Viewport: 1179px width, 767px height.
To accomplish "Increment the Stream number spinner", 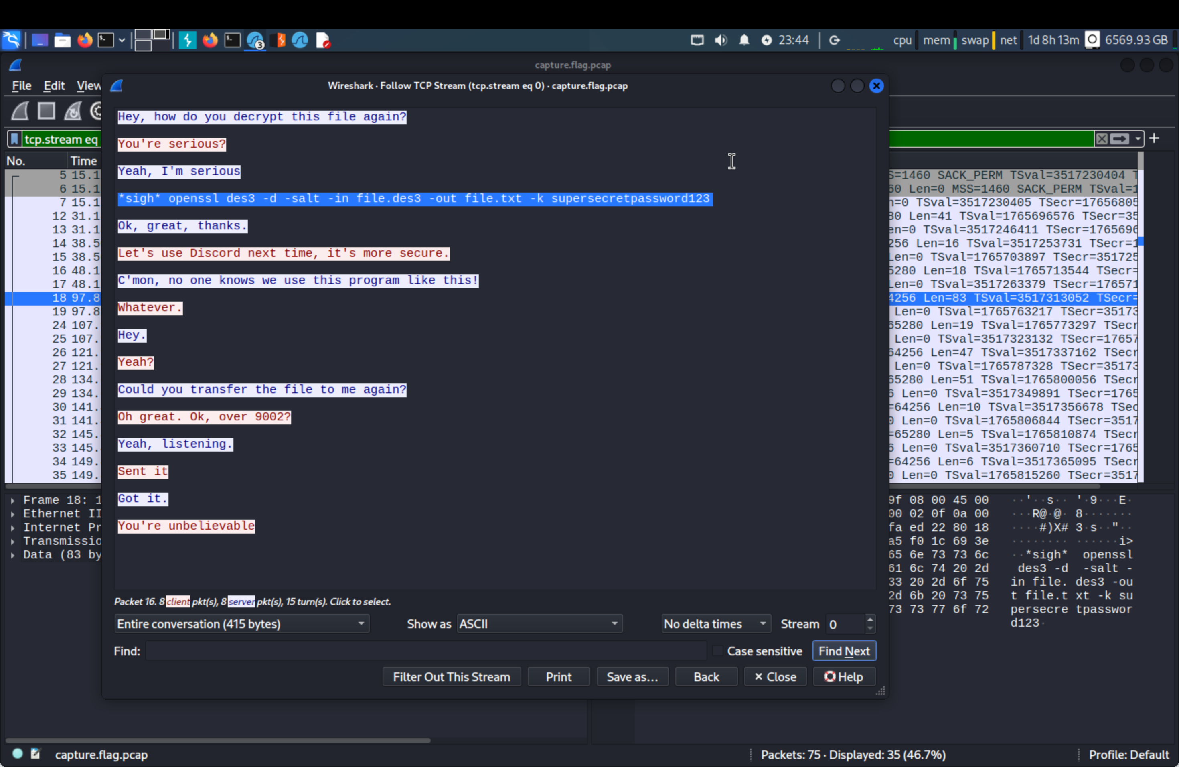I will pyautogui.click(x=870, y=619).
